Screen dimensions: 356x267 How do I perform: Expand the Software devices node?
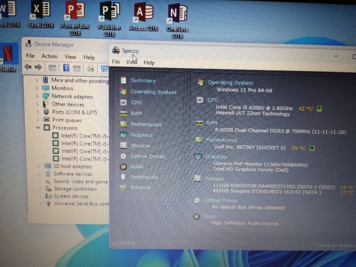[39, 174]
